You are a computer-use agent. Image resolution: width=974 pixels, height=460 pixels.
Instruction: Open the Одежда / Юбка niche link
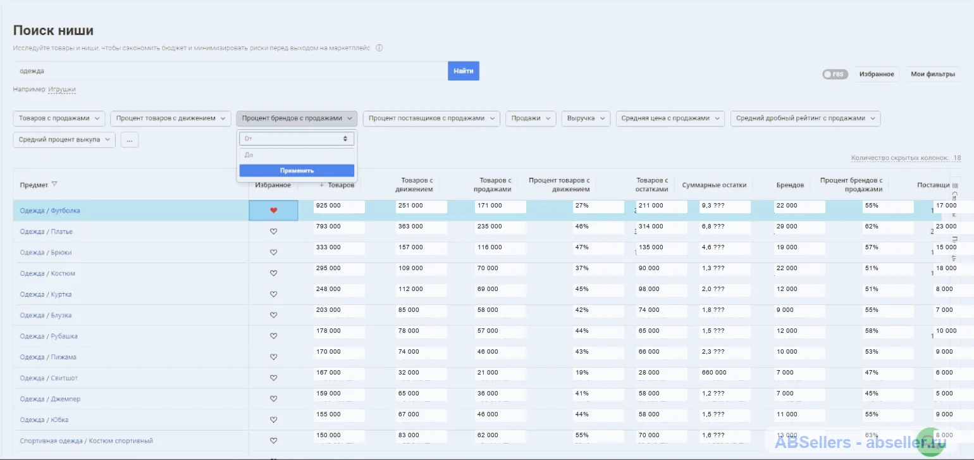point(44,420)
